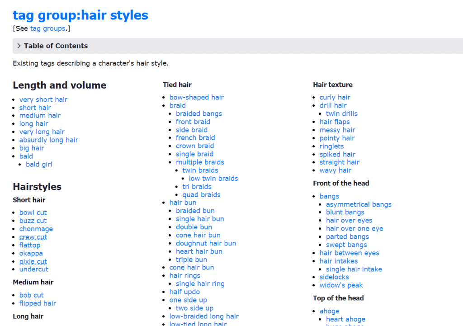Screen dimensions: 463x326
Task: Open the single hair ring tag
Action: 200,283
